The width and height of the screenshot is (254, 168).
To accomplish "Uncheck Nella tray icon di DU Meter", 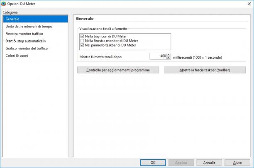I will tap(82, 36).
